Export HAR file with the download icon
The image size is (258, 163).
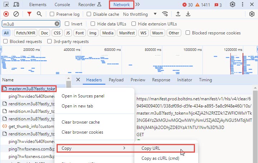click(188, 14)
